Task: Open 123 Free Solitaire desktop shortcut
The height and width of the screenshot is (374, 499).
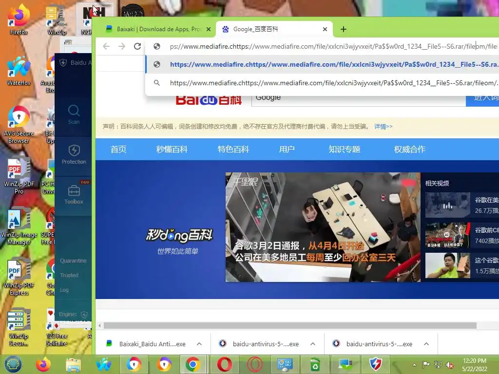Action: pos(57,328)
